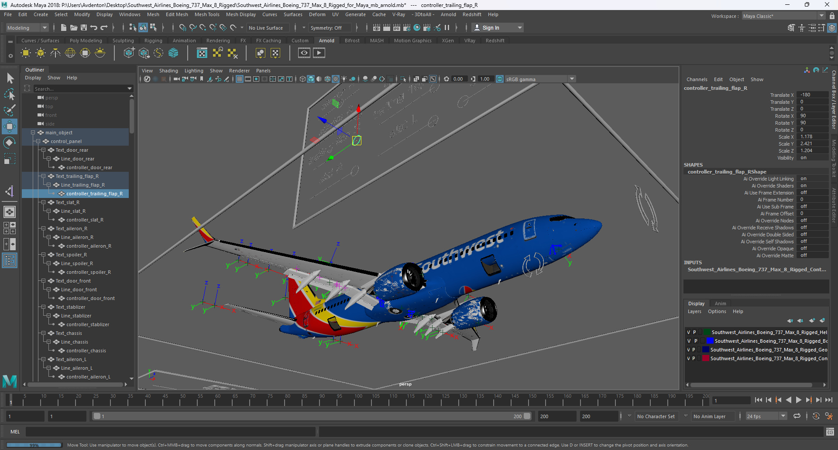Click the open scene folder icon
Image resolution: width=838 pixels, height=450 pixels.
pos(74,28)
